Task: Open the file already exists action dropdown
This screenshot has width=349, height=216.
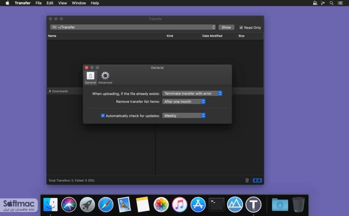Action: [192, 94]
